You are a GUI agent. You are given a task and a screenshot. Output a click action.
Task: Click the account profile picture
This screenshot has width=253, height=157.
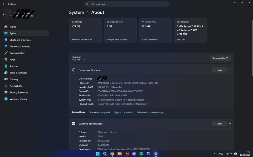point(7,14)
